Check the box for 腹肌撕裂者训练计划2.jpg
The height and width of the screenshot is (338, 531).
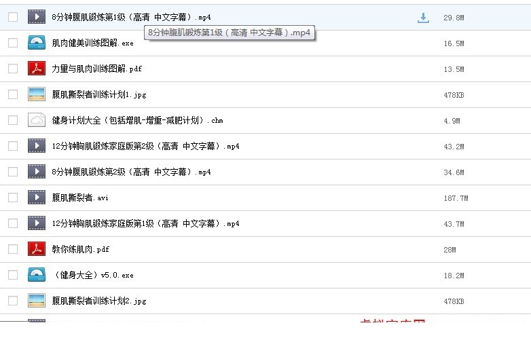[x=13, y=301]
